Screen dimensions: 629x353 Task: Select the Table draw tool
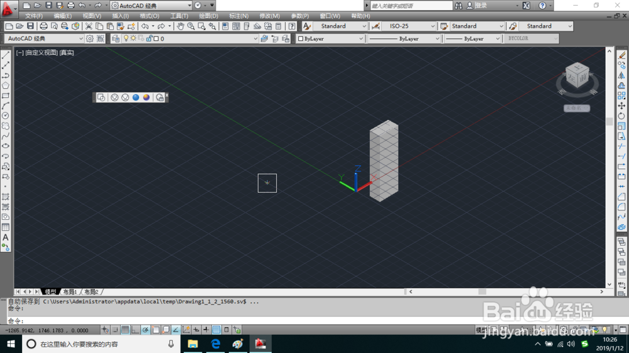click(6, 227)
